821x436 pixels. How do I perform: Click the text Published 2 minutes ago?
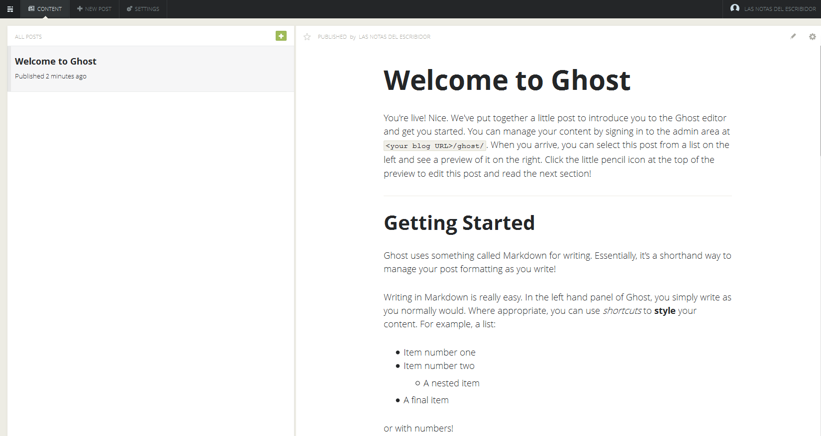[x=51, y=76]
